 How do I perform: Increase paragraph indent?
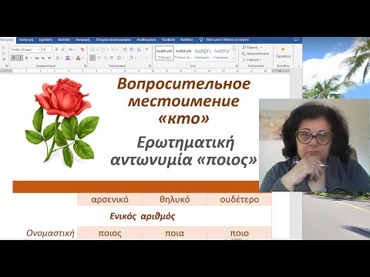click(131, 49)
